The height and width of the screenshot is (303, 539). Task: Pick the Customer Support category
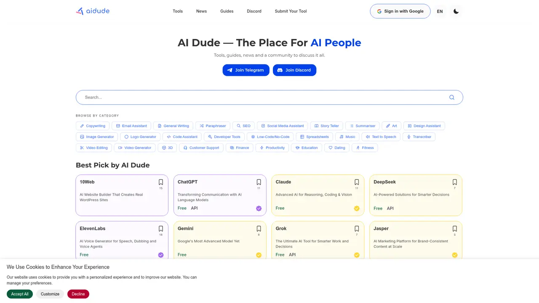click(201, 148)
